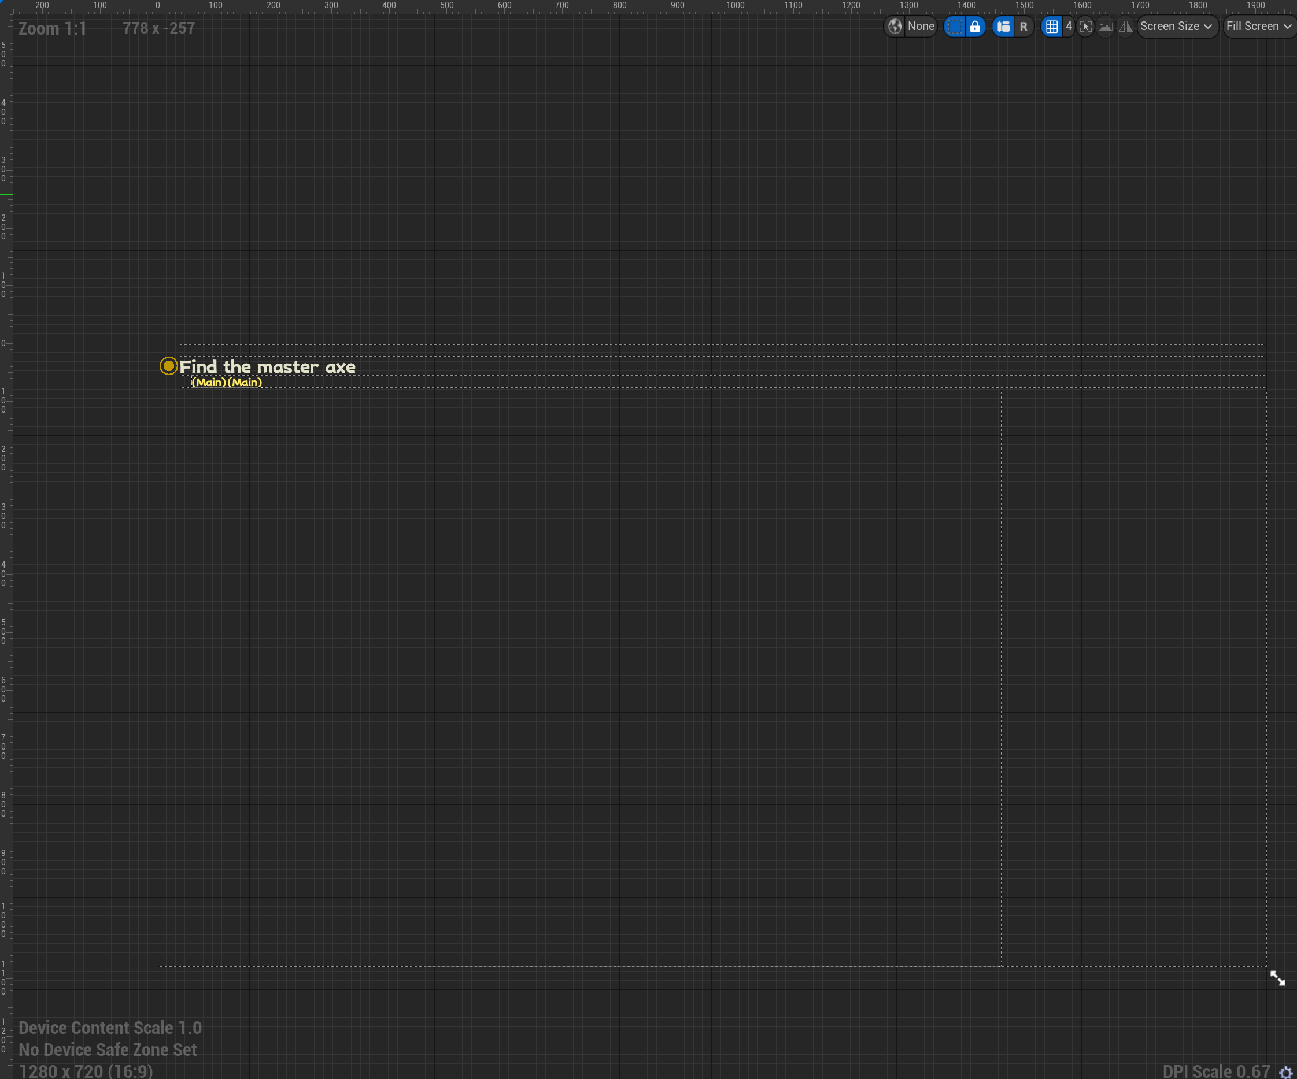Toggle the respect locks padlock button
Viewport: 1297px width, 1079px height.
974,27
